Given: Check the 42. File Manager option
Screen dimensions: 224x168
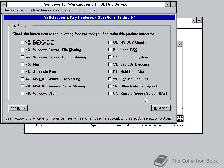Looking at the screenshot, I should [22, 43].
